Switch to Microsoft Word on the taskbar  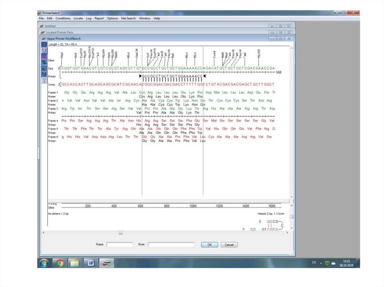click(x=91, y=263)
